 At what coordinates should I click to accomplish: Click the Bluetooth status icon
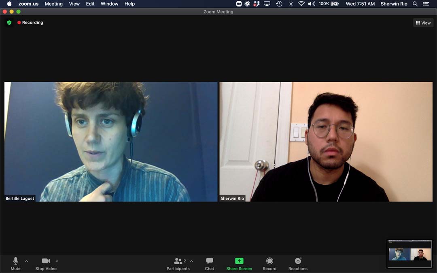pos(291,4)
